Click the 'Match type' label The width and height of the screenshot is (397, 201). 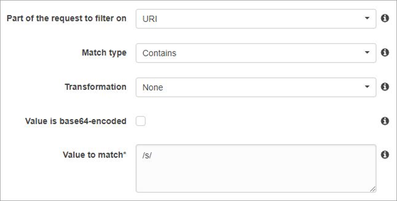104,53
